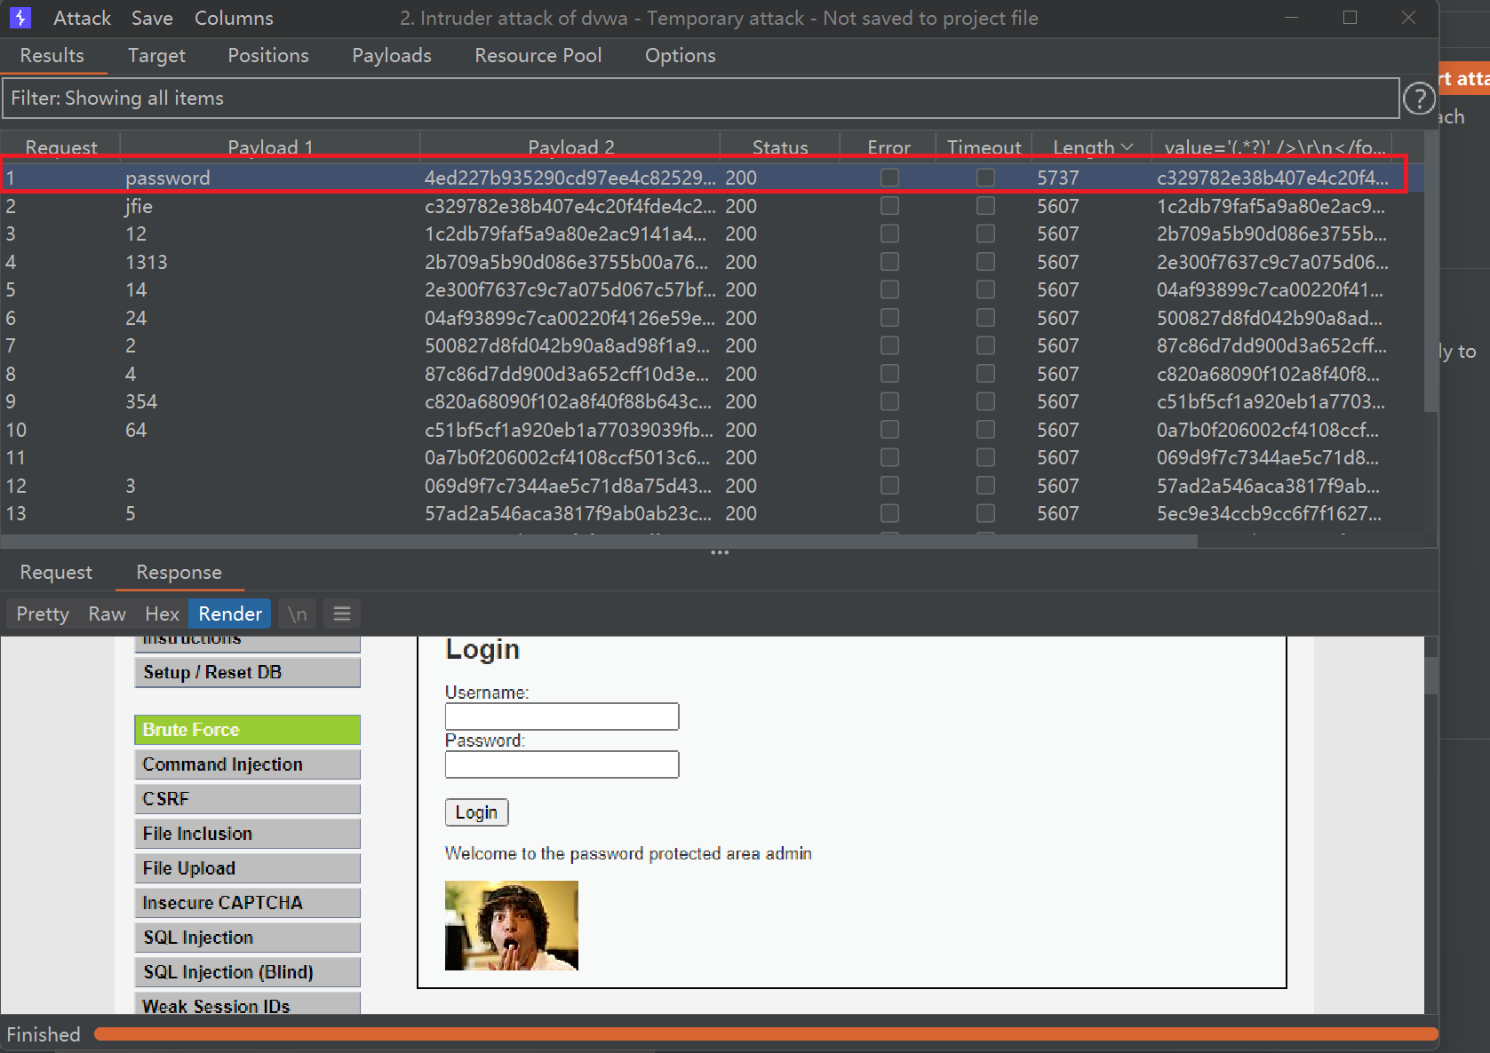The height and width of the screenshot is (1053, 1490).
Task: Click the three-dot panel divider handle
Action: pyautogui.click(x=720, y=552)
